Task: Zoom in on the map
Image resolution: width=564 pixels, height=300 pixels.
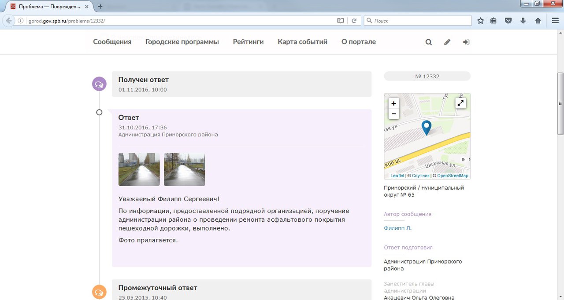Action: [x=393, y=103]
